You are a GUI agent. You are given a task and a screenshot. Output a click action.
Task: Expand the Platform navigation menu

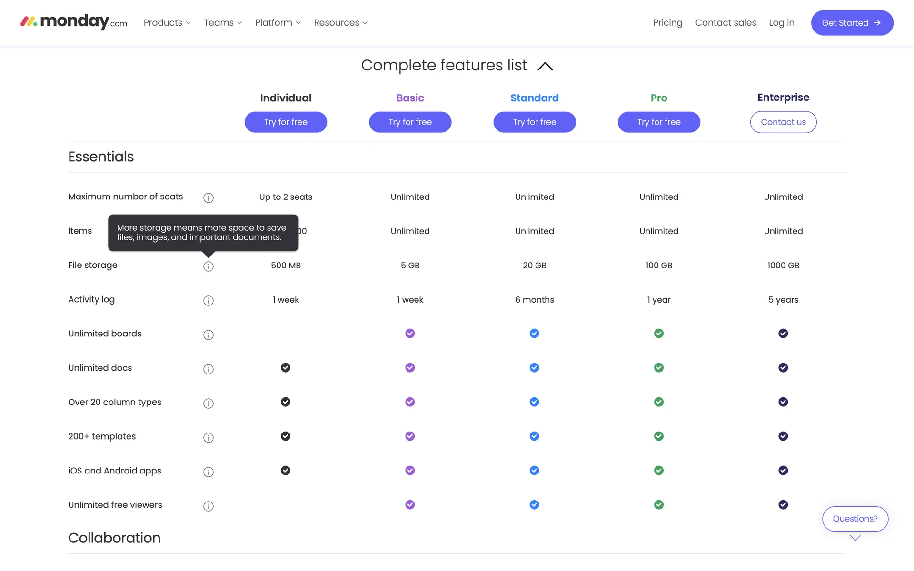(278, 23)
